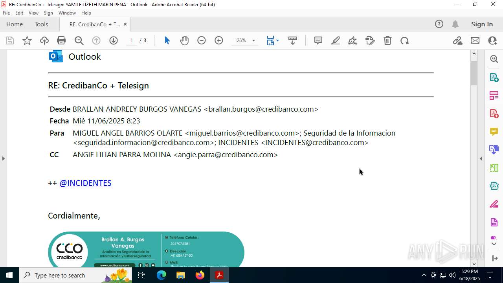Viewport: 503px width, 283px height.
Task: Open the Help menu
Action: coord(86,13)
